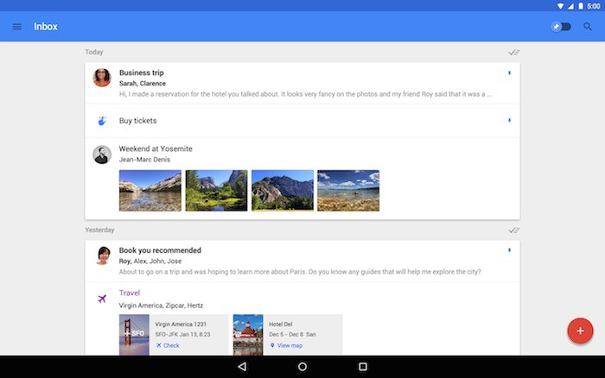Compose new message with red plus button
The width and height of the screenshot is (605, 378).
(580, 331)
